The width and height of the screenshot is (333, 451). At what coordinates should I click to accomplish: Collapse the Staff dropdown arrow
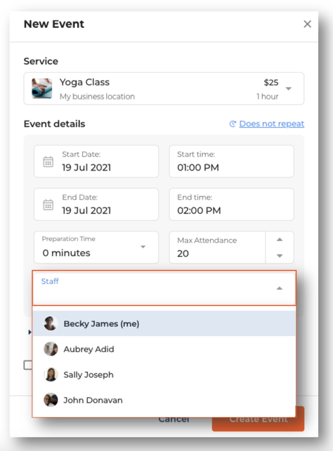[x=279, y=288]
